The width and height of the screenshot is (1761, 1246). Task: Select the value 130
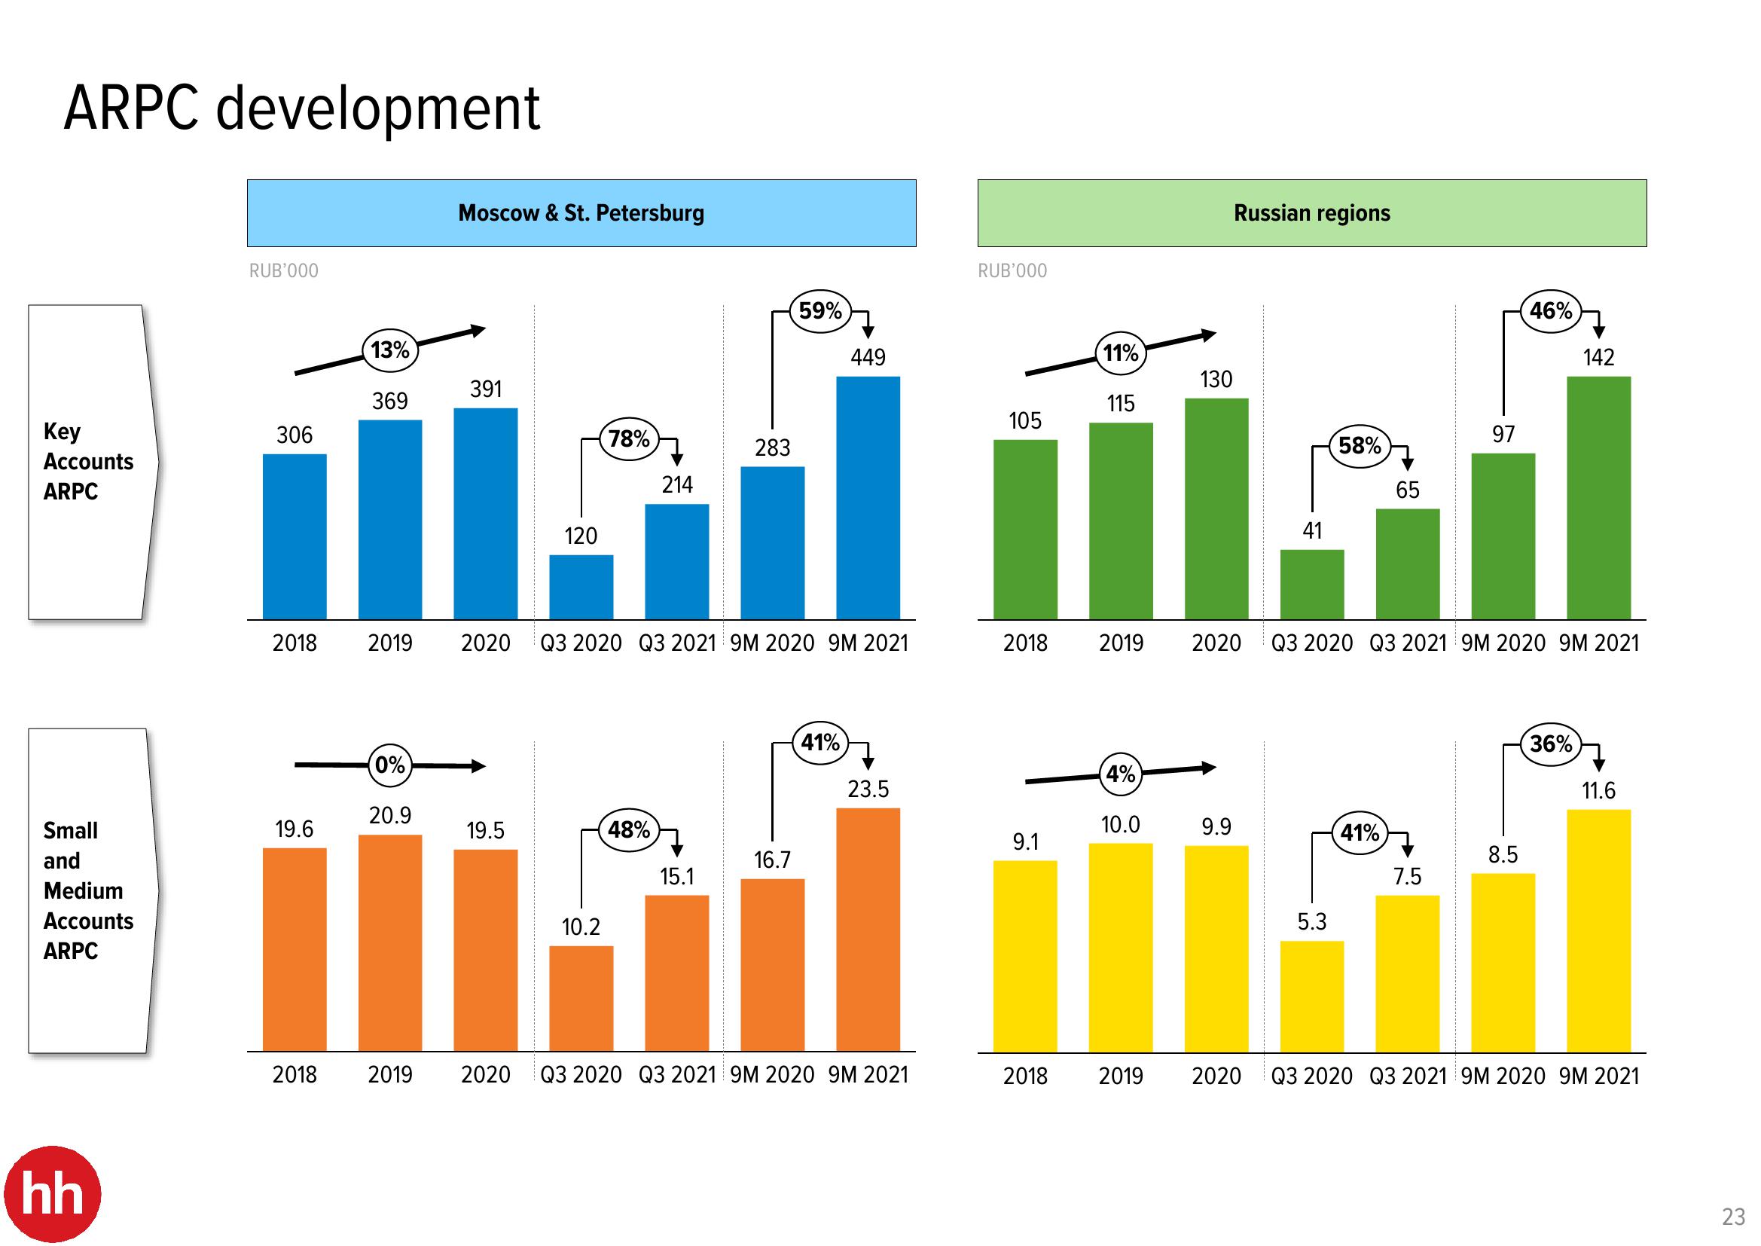click(x=1216, y=380)
